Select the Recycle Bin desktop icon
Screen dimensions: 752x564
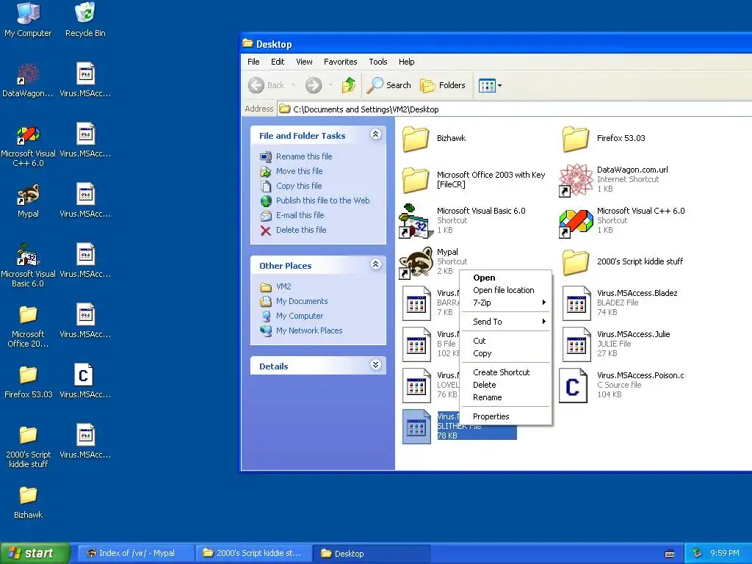click(x=85, y=19)
